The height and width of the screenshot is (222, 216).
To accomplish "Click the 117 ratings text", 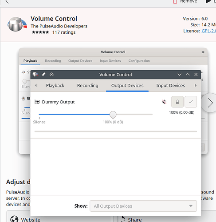I will (64, 32).
